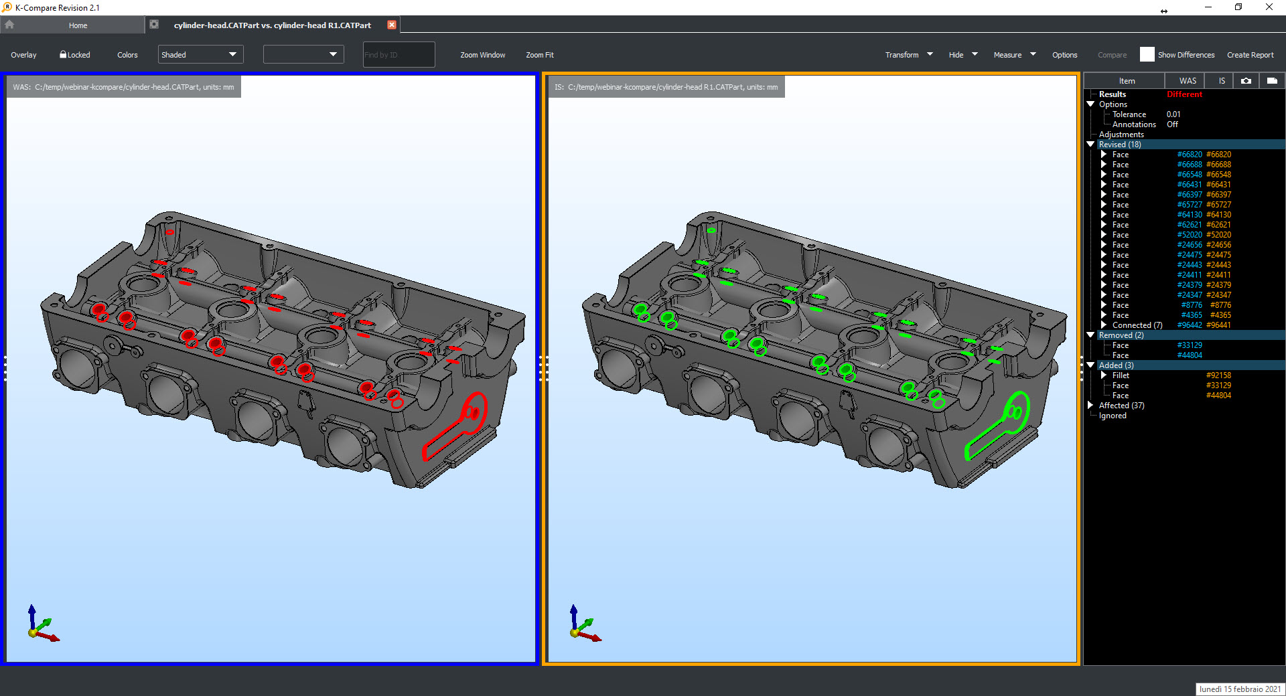Click the camera snapshot column icon
The width and height of the screenshot is (1286, 696).
click(x=1245, y=81)
